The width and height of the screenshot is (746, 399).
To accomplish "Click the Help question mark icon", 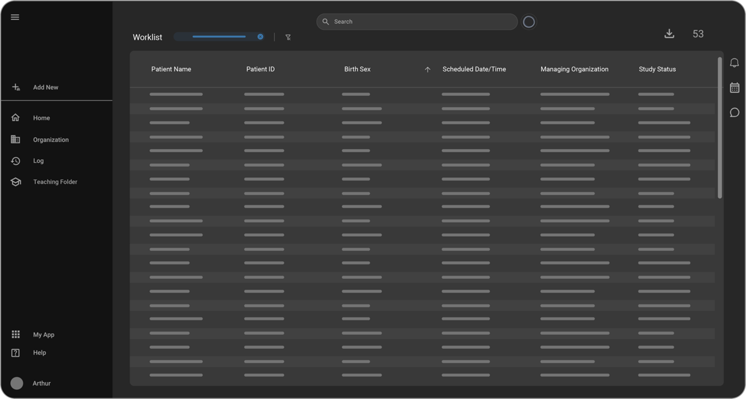I will coord(16,353).
